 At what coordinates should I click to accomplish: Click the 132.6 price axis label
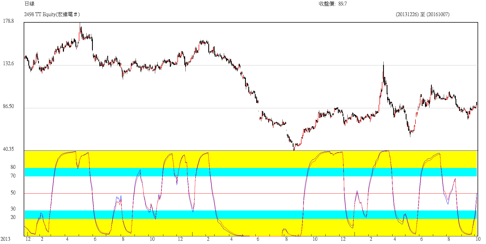coord(8,64)
